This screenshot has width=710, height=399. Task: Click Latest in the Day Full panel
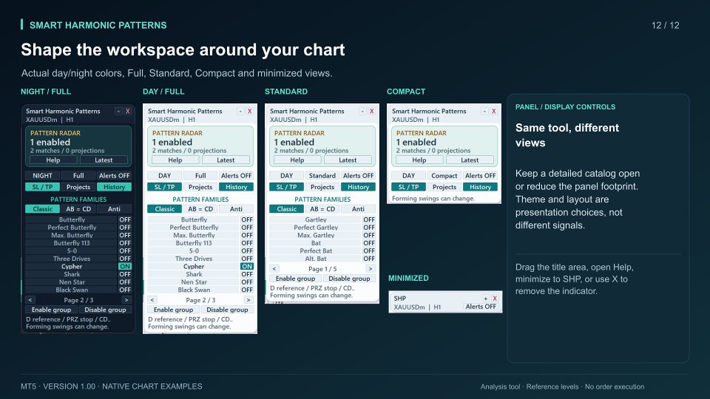pos(226,160)
